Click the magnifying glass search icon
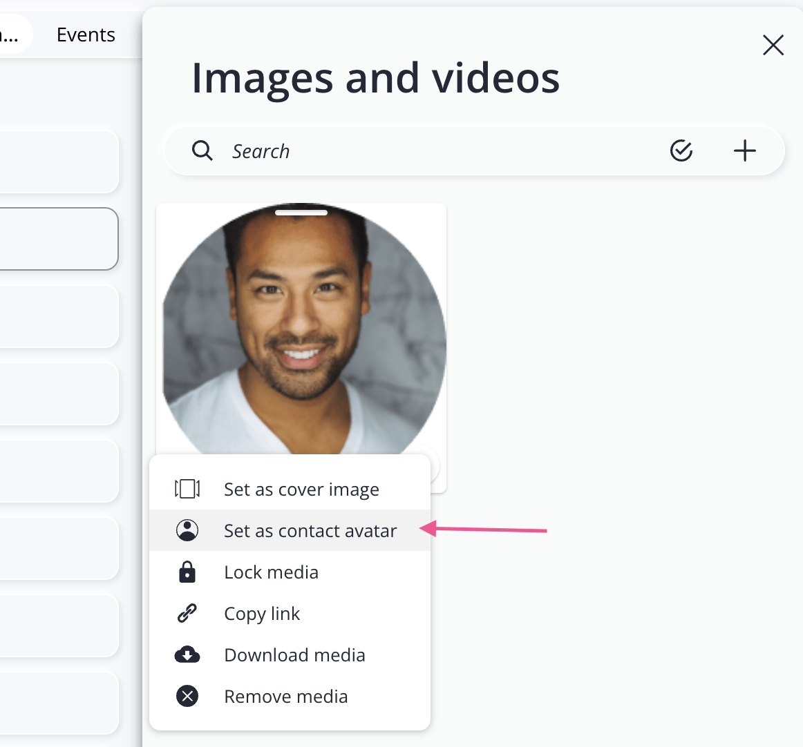Image resolution: width=803 pixels, height=747 pixels. tap(202, 151)
